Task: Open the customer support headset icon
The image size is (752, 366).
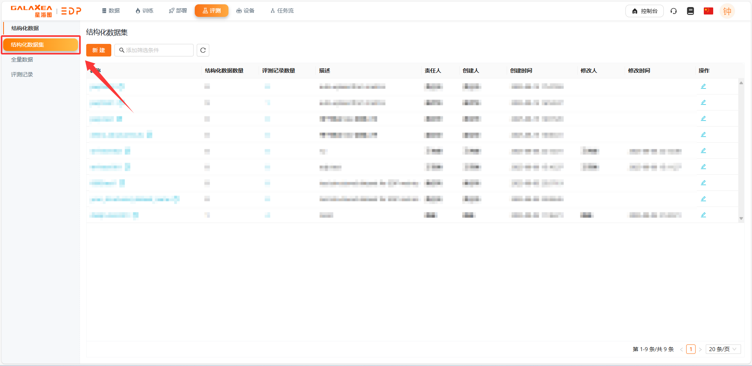Action: 674,11
